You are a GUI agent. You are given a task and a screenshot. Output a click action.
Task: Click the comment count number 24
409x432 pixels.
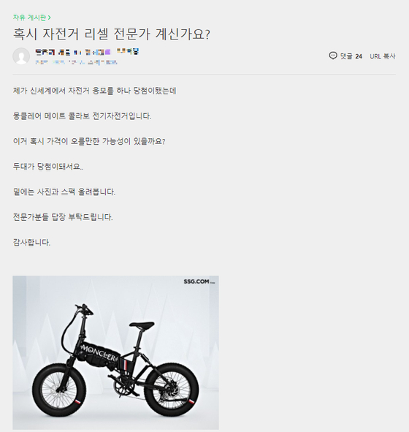coord(359,56)
